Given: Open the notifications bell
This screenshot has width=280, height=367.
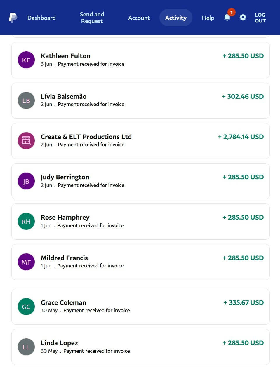Looking at the screenshot, I should click(227, 18).
